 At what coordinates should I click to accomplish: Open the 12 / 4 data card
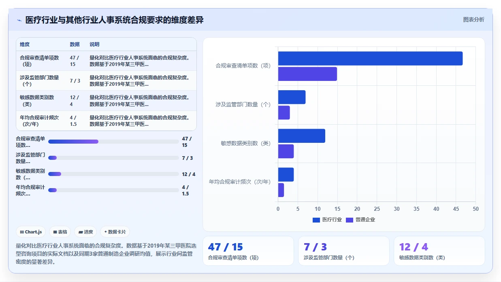[x=439, y=251]
